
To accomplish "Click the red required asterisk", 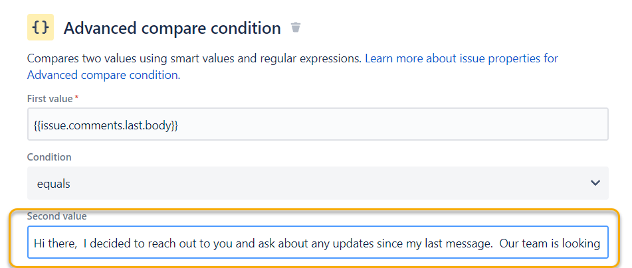I will (x=76, y=97).
